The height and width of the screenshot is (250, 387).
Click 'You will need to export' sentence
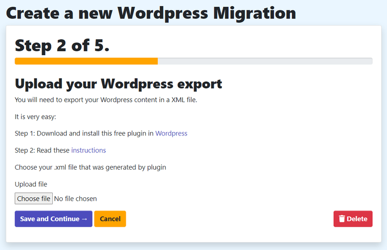pos(106,100)
